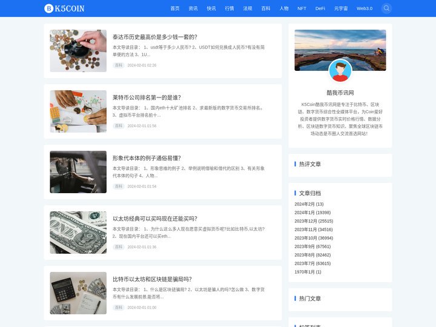Image resolution: width=436 pixels, height=327 pixels.
Task: Click the 莱特币 article summary text
Action: 188,111
